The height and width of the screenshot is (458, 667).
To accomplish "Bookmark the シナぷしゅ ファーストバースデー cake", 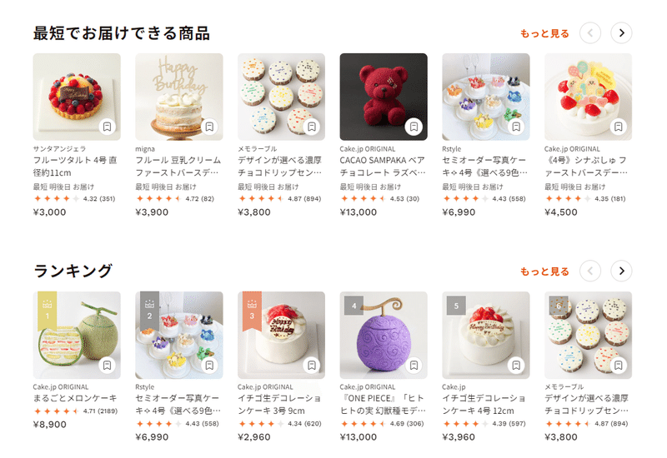I will (618, 127).
